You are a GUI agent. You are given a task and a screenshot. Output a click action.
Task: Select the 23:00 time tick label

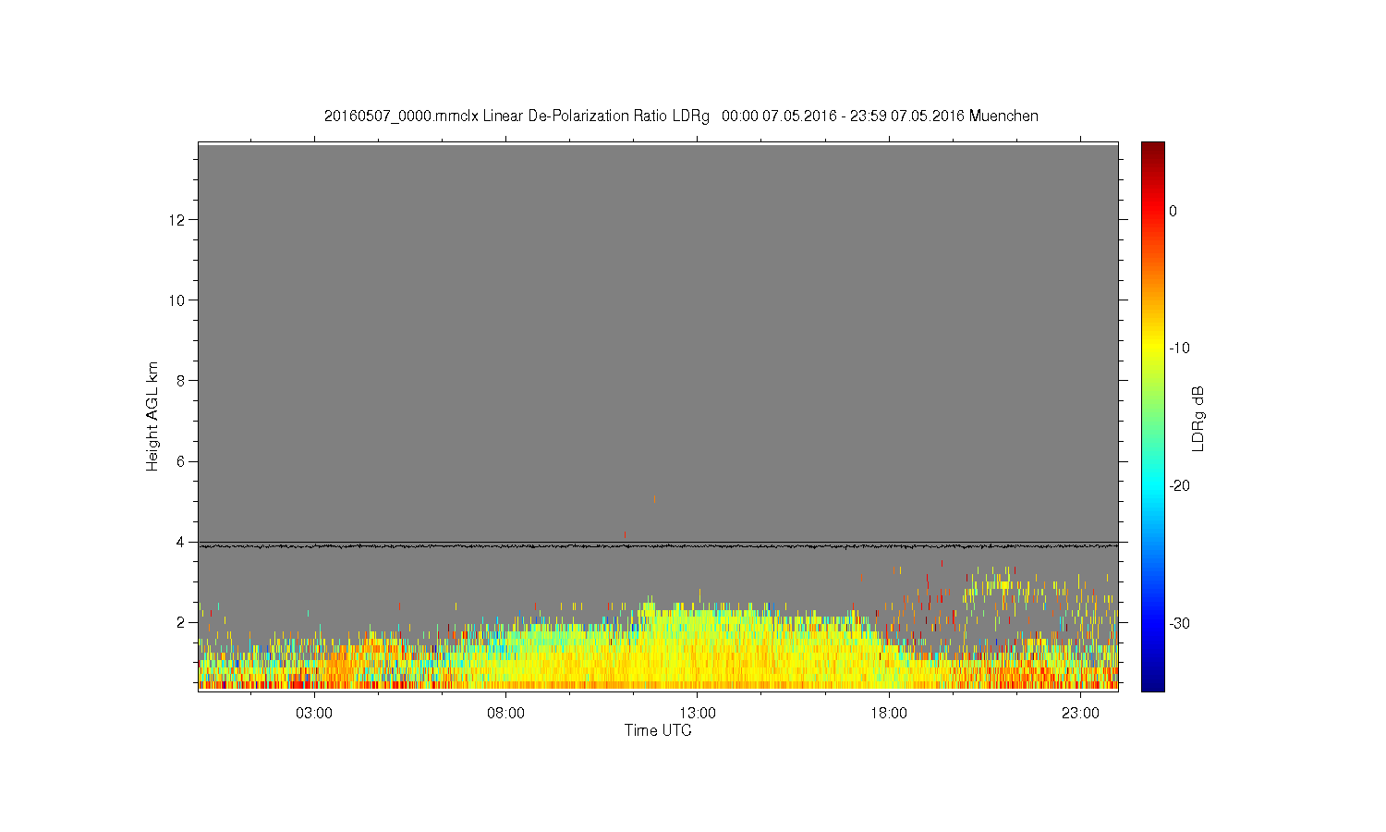pos(1080,714)
